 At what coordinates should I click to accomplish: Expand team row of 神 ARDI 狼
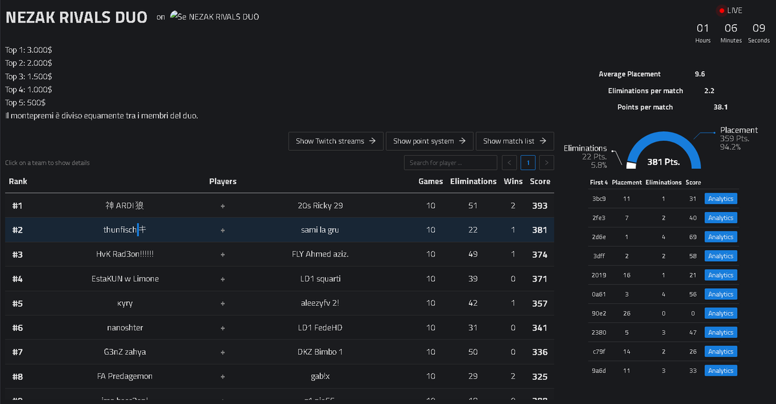click(279, 206)
